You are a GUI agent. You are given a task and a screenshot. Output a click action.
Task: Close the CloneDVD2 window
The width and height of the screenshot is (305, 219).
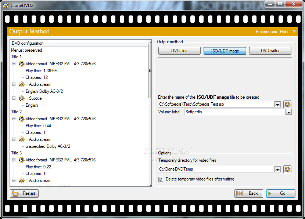pyautogui.click(x=294, y=4)
